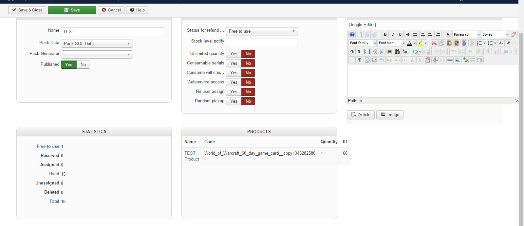The height and width of the screenshot is (226, 524).
Task: Click the yellow highlight color swatch
Action: [420, 43]
